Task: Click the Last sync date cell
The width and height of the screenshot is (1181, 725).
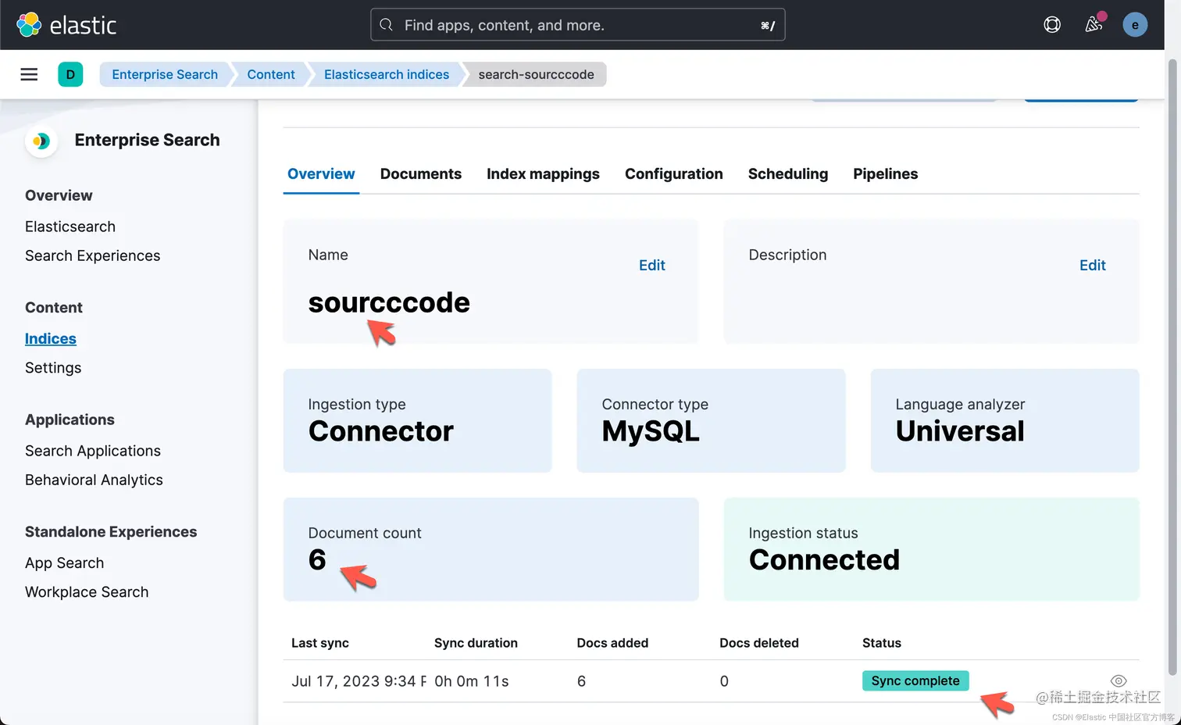Action: click(359, 680)
